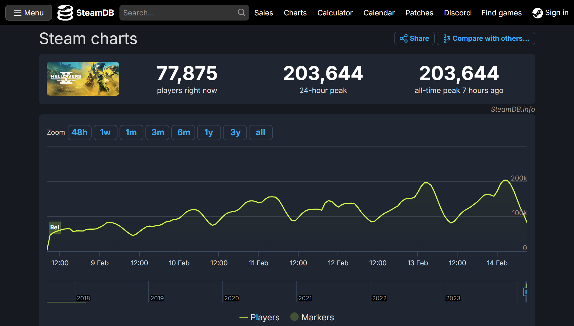Click the Steam charts heading
Image resolution: width=574 pixels, height=326 pixels.
(x=88, y=39)
